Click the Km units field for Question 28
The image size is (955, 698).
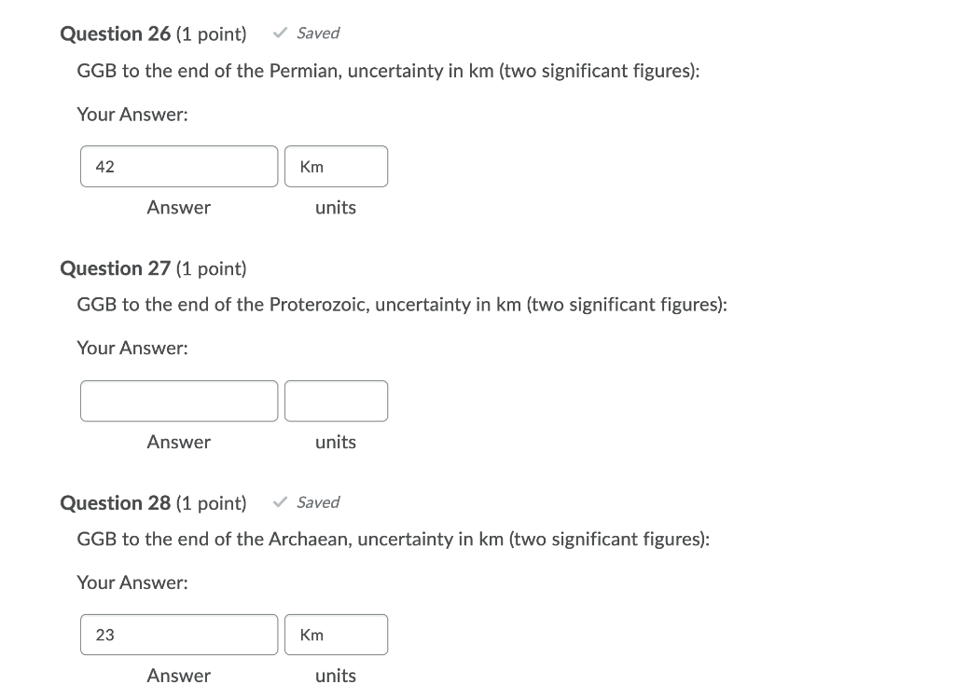336,635
